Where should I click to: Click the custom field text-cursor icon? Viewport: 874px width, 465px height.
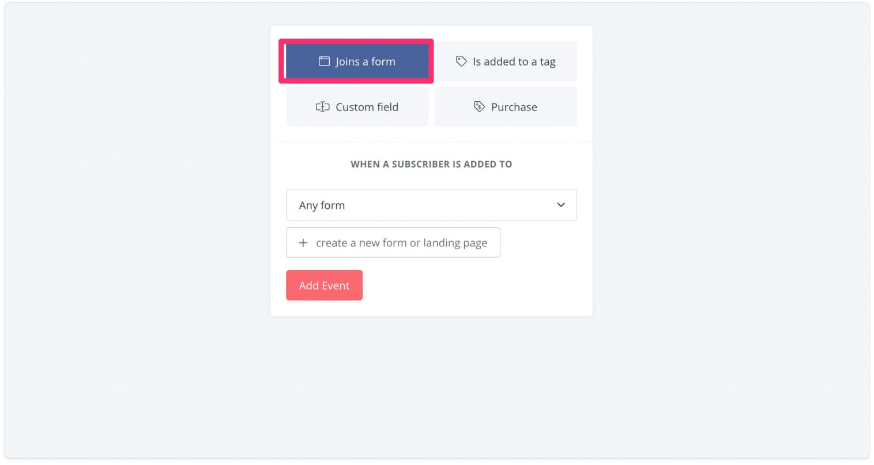tap(322, 106)
